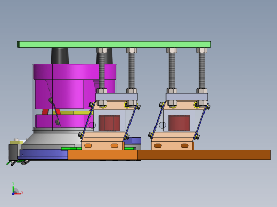The height and width of the screenshot is (207, 277).
Task: Select the green top plate
Action: point(114,44)
